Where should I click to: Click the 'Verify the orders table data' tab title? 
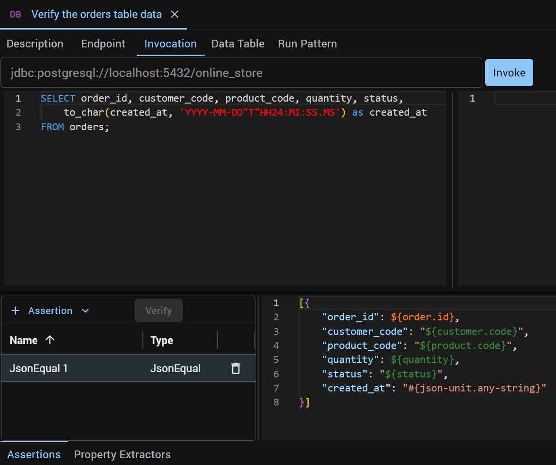coord(97,14)
